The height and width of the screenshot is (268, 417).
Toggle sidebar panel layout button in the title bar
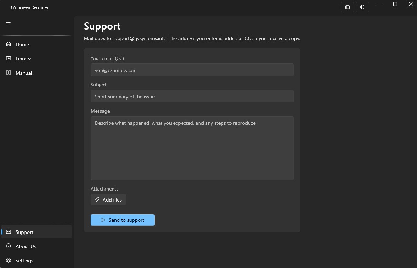pyautogui.click(x=347, y=7)
